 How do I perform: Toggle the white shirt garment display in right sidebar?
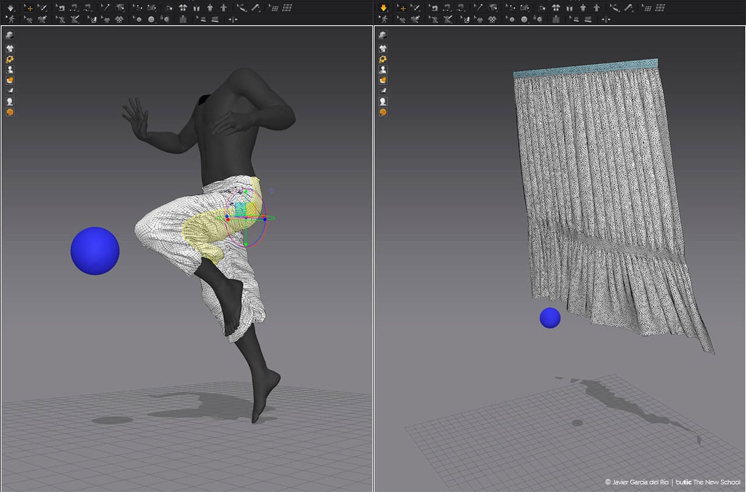(383, 48)
